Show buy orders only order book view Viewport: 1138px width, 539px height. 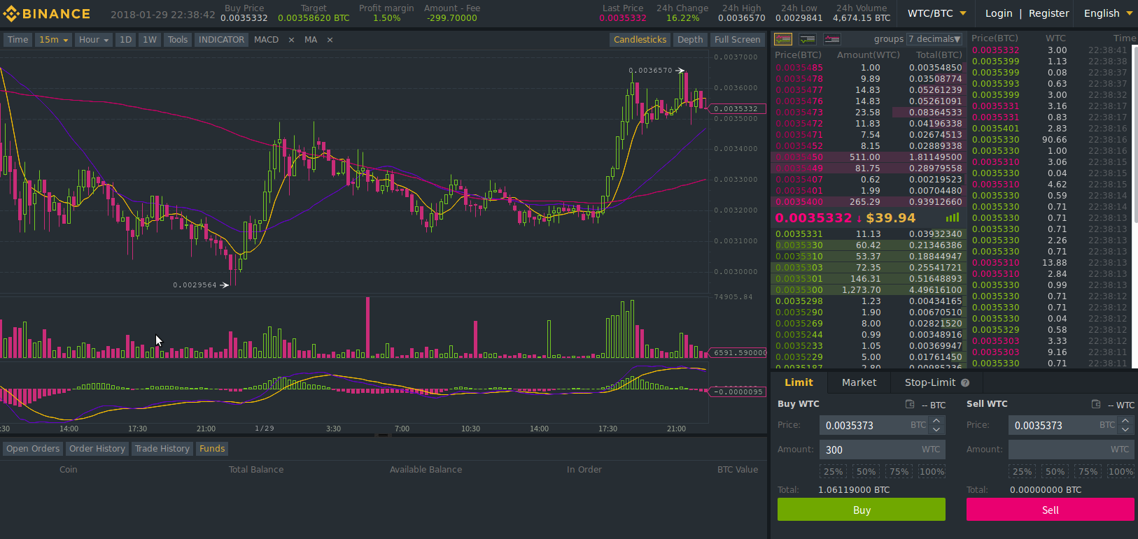[808, 39]
